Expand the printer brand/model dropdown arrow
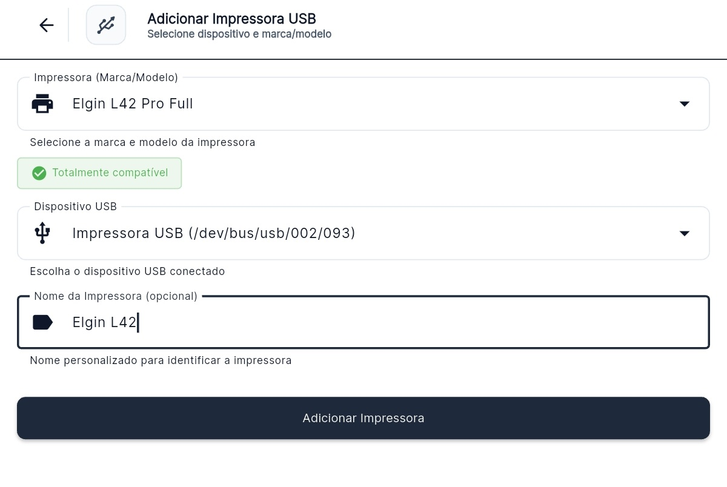The width and height of the screenshot is (727, 487). coord(685,104)
